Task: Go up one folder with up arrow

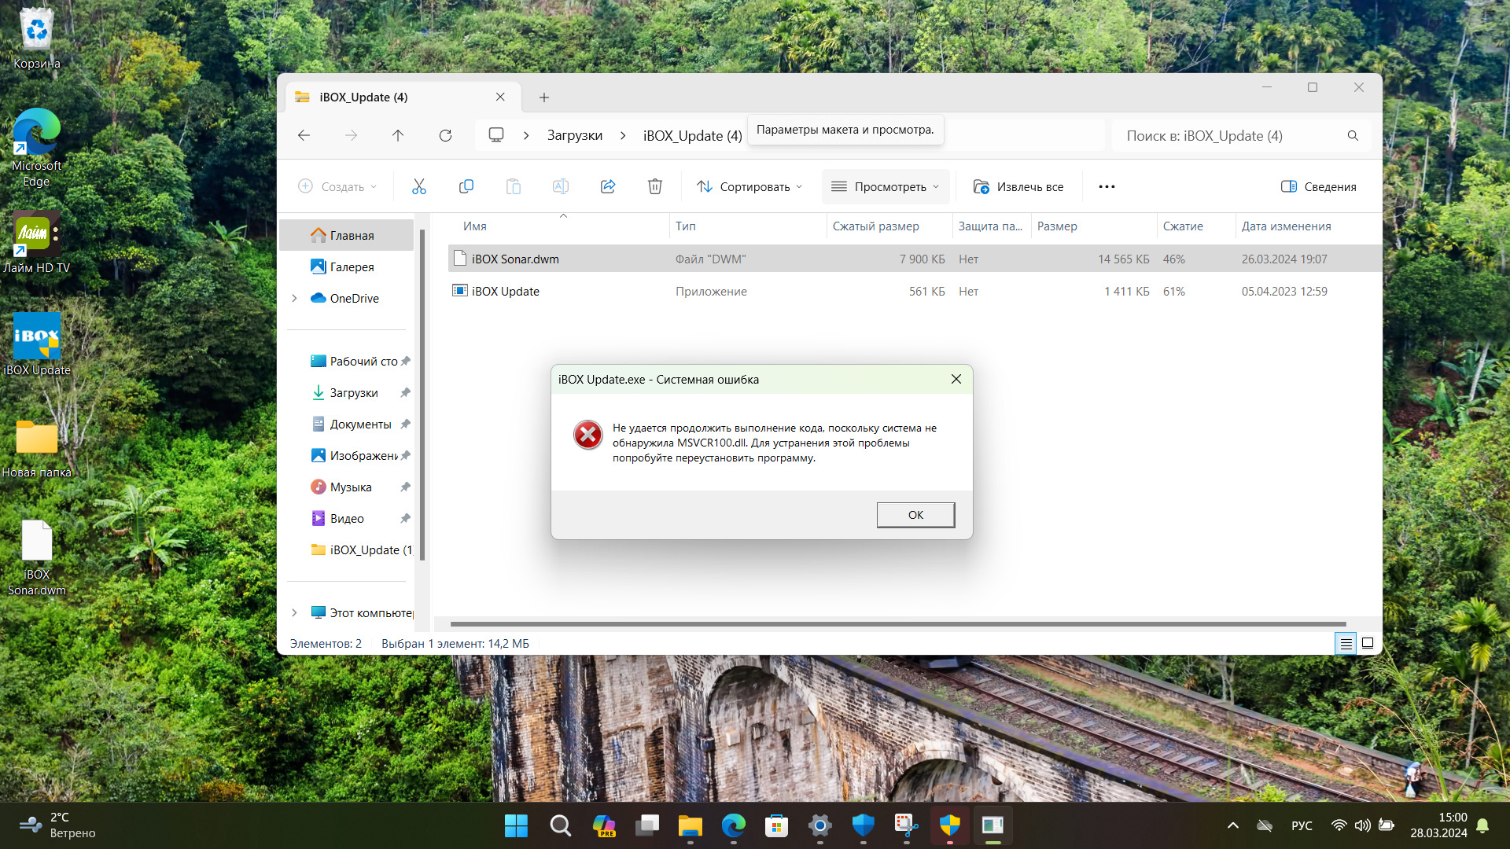Action: (398, 135)
